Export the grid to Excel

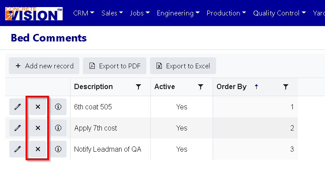pyautogui.click(x=183, y=66)
